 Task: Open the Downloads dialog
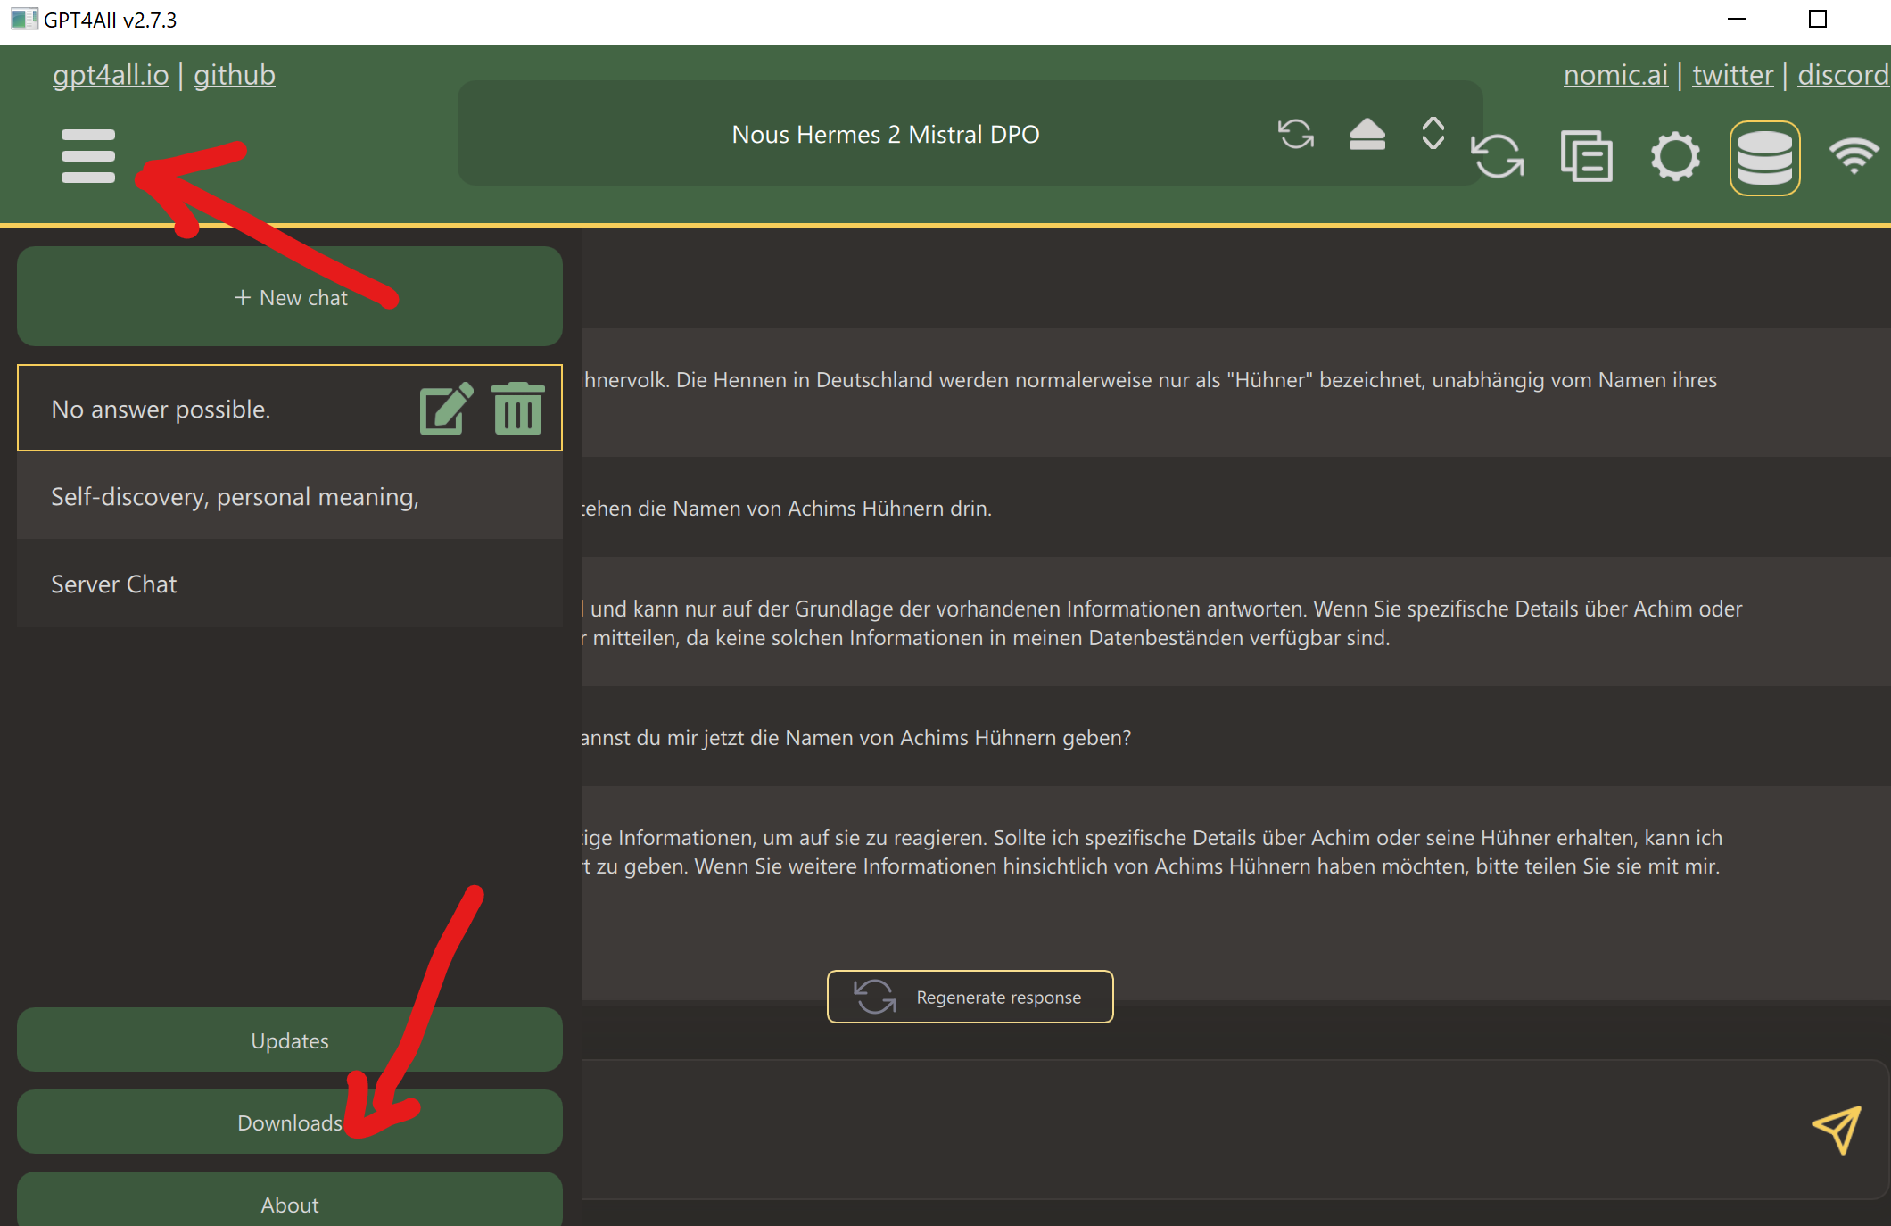[x=290, y=1122]
